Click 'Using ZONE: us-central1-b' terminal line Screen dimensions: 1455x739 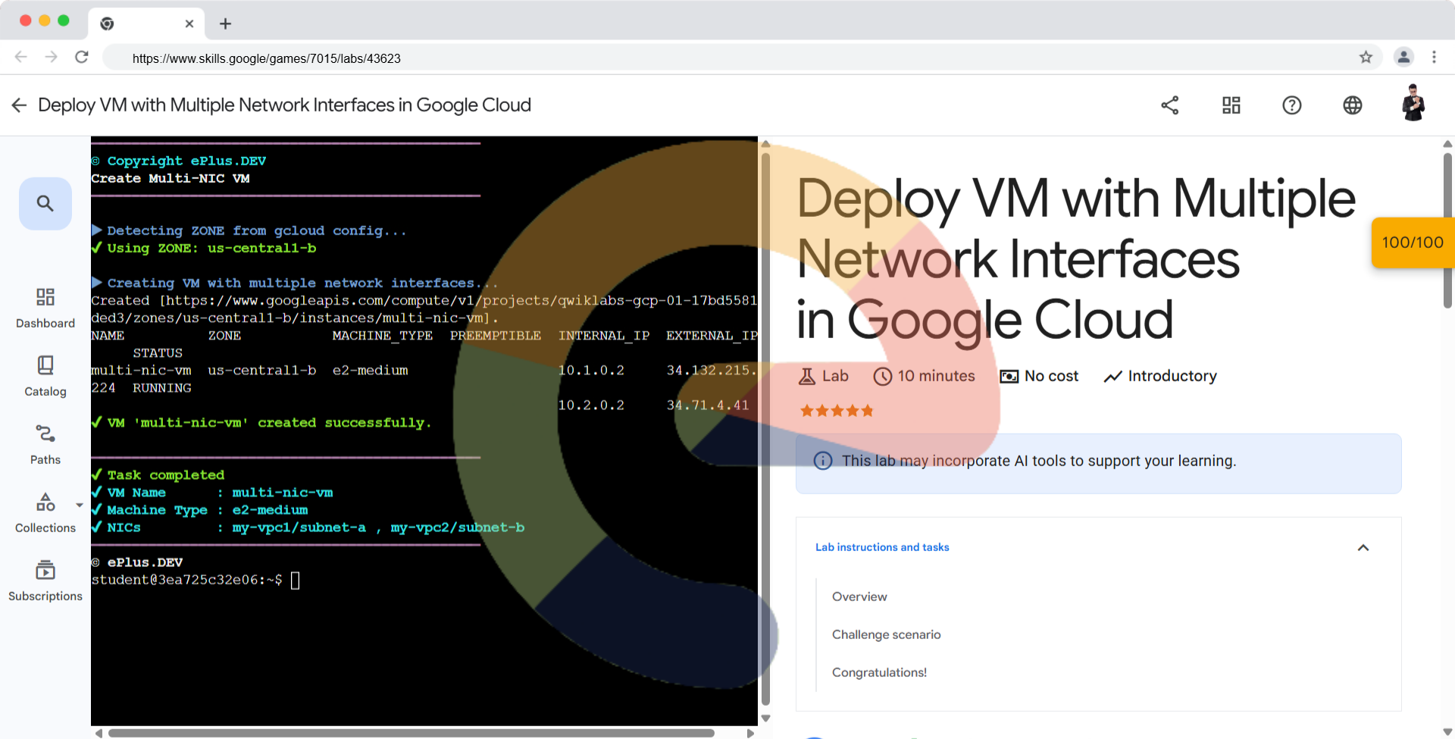[203, 248]
